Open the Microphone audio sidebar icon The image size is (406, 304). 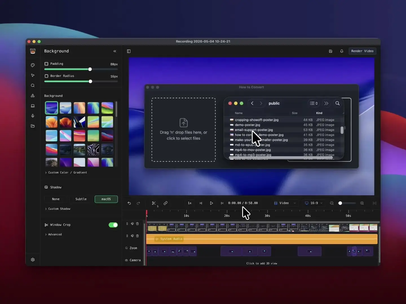[33, 116]
